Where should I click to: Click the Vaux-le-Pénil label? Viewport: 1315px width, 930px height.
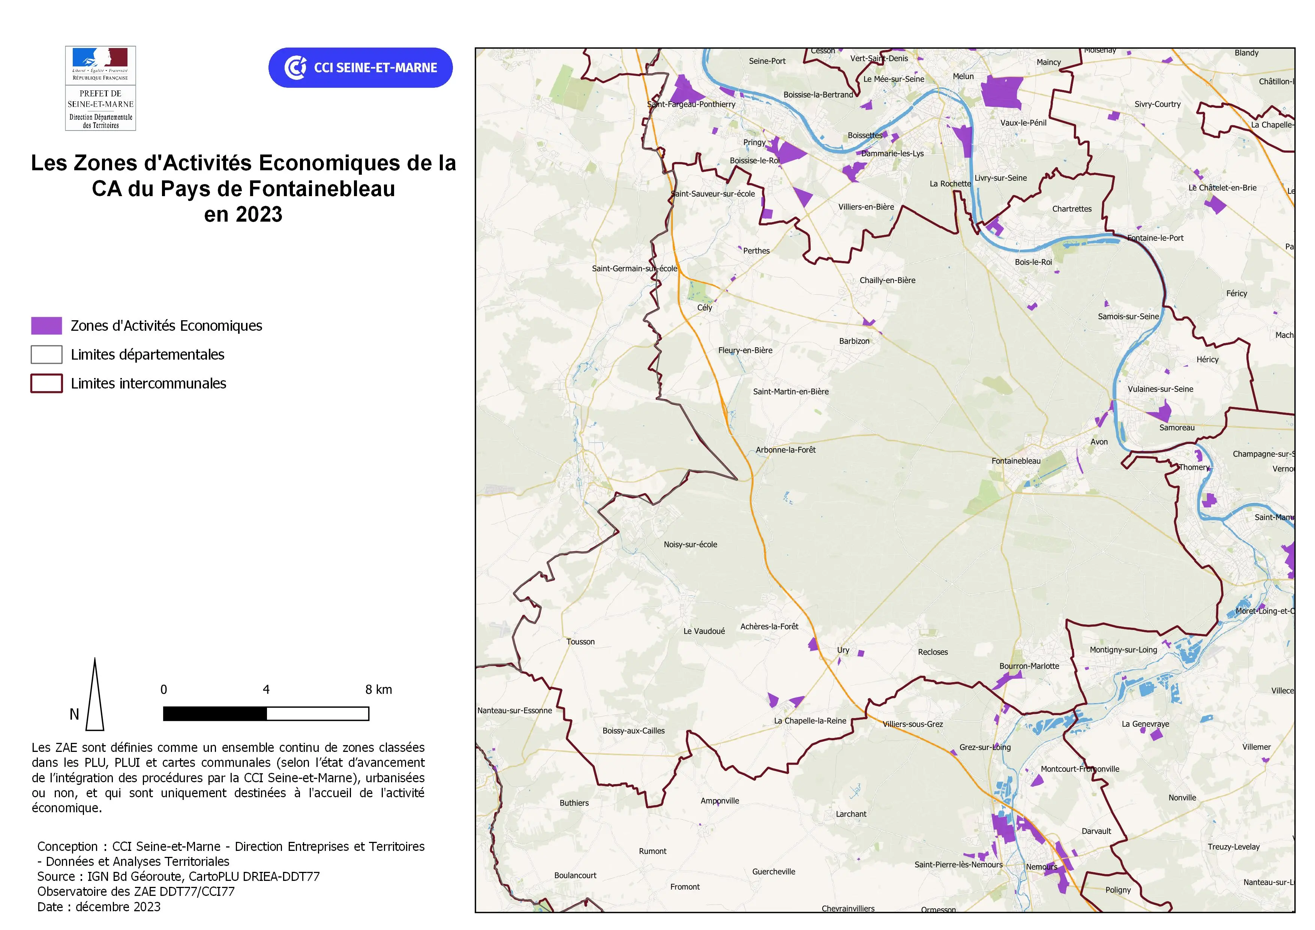pos(1023,122)
